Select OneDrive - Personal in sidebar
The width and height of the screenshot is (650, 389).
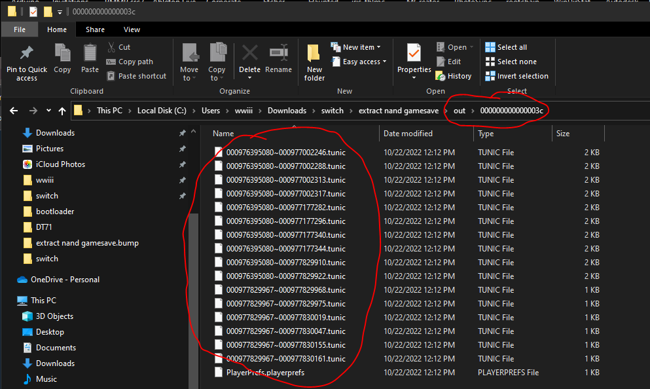pos(65,280)
